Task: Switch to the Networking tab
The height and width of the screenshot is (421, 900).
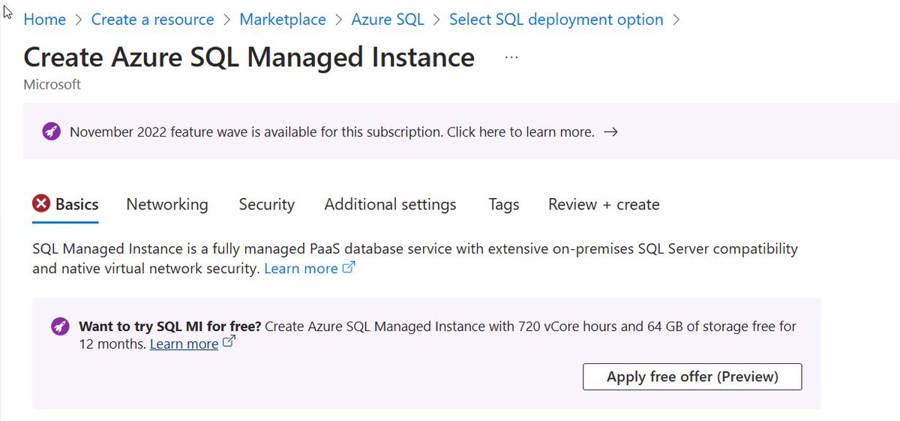Action: click(167, 204)
